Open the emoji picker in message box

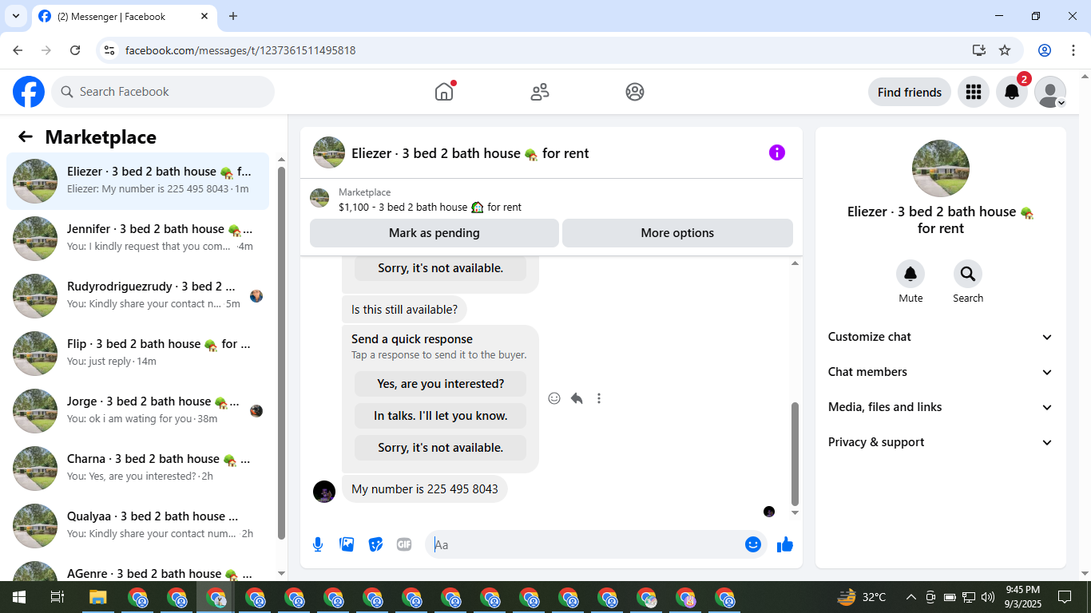[x=752, y=544]
